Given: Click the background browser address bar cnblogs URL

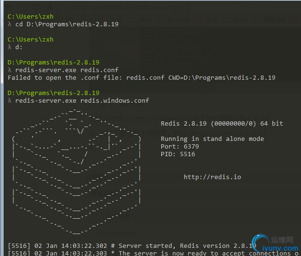Looking at the screenshot, I should point(130,7).
